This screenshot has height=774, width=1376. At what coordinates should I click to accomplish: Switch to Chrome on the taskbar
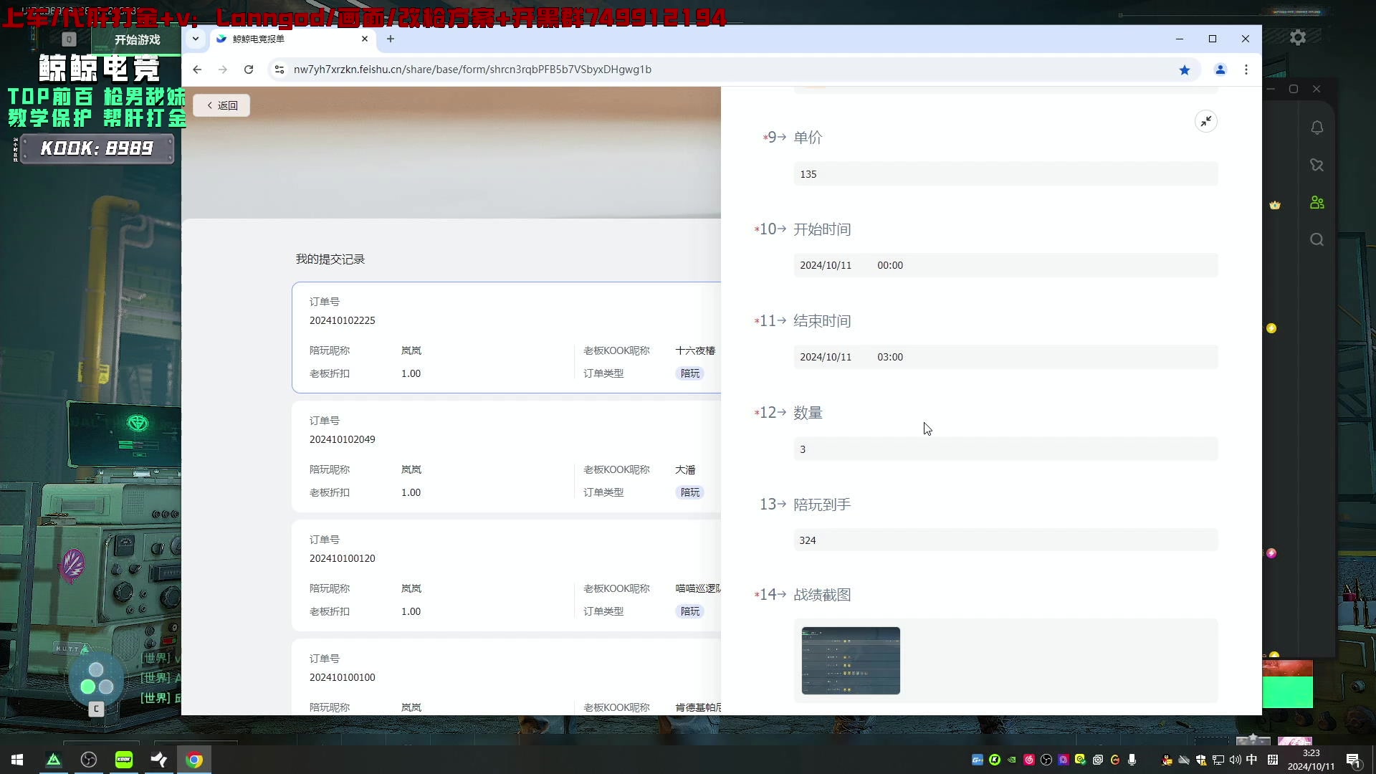194,760
